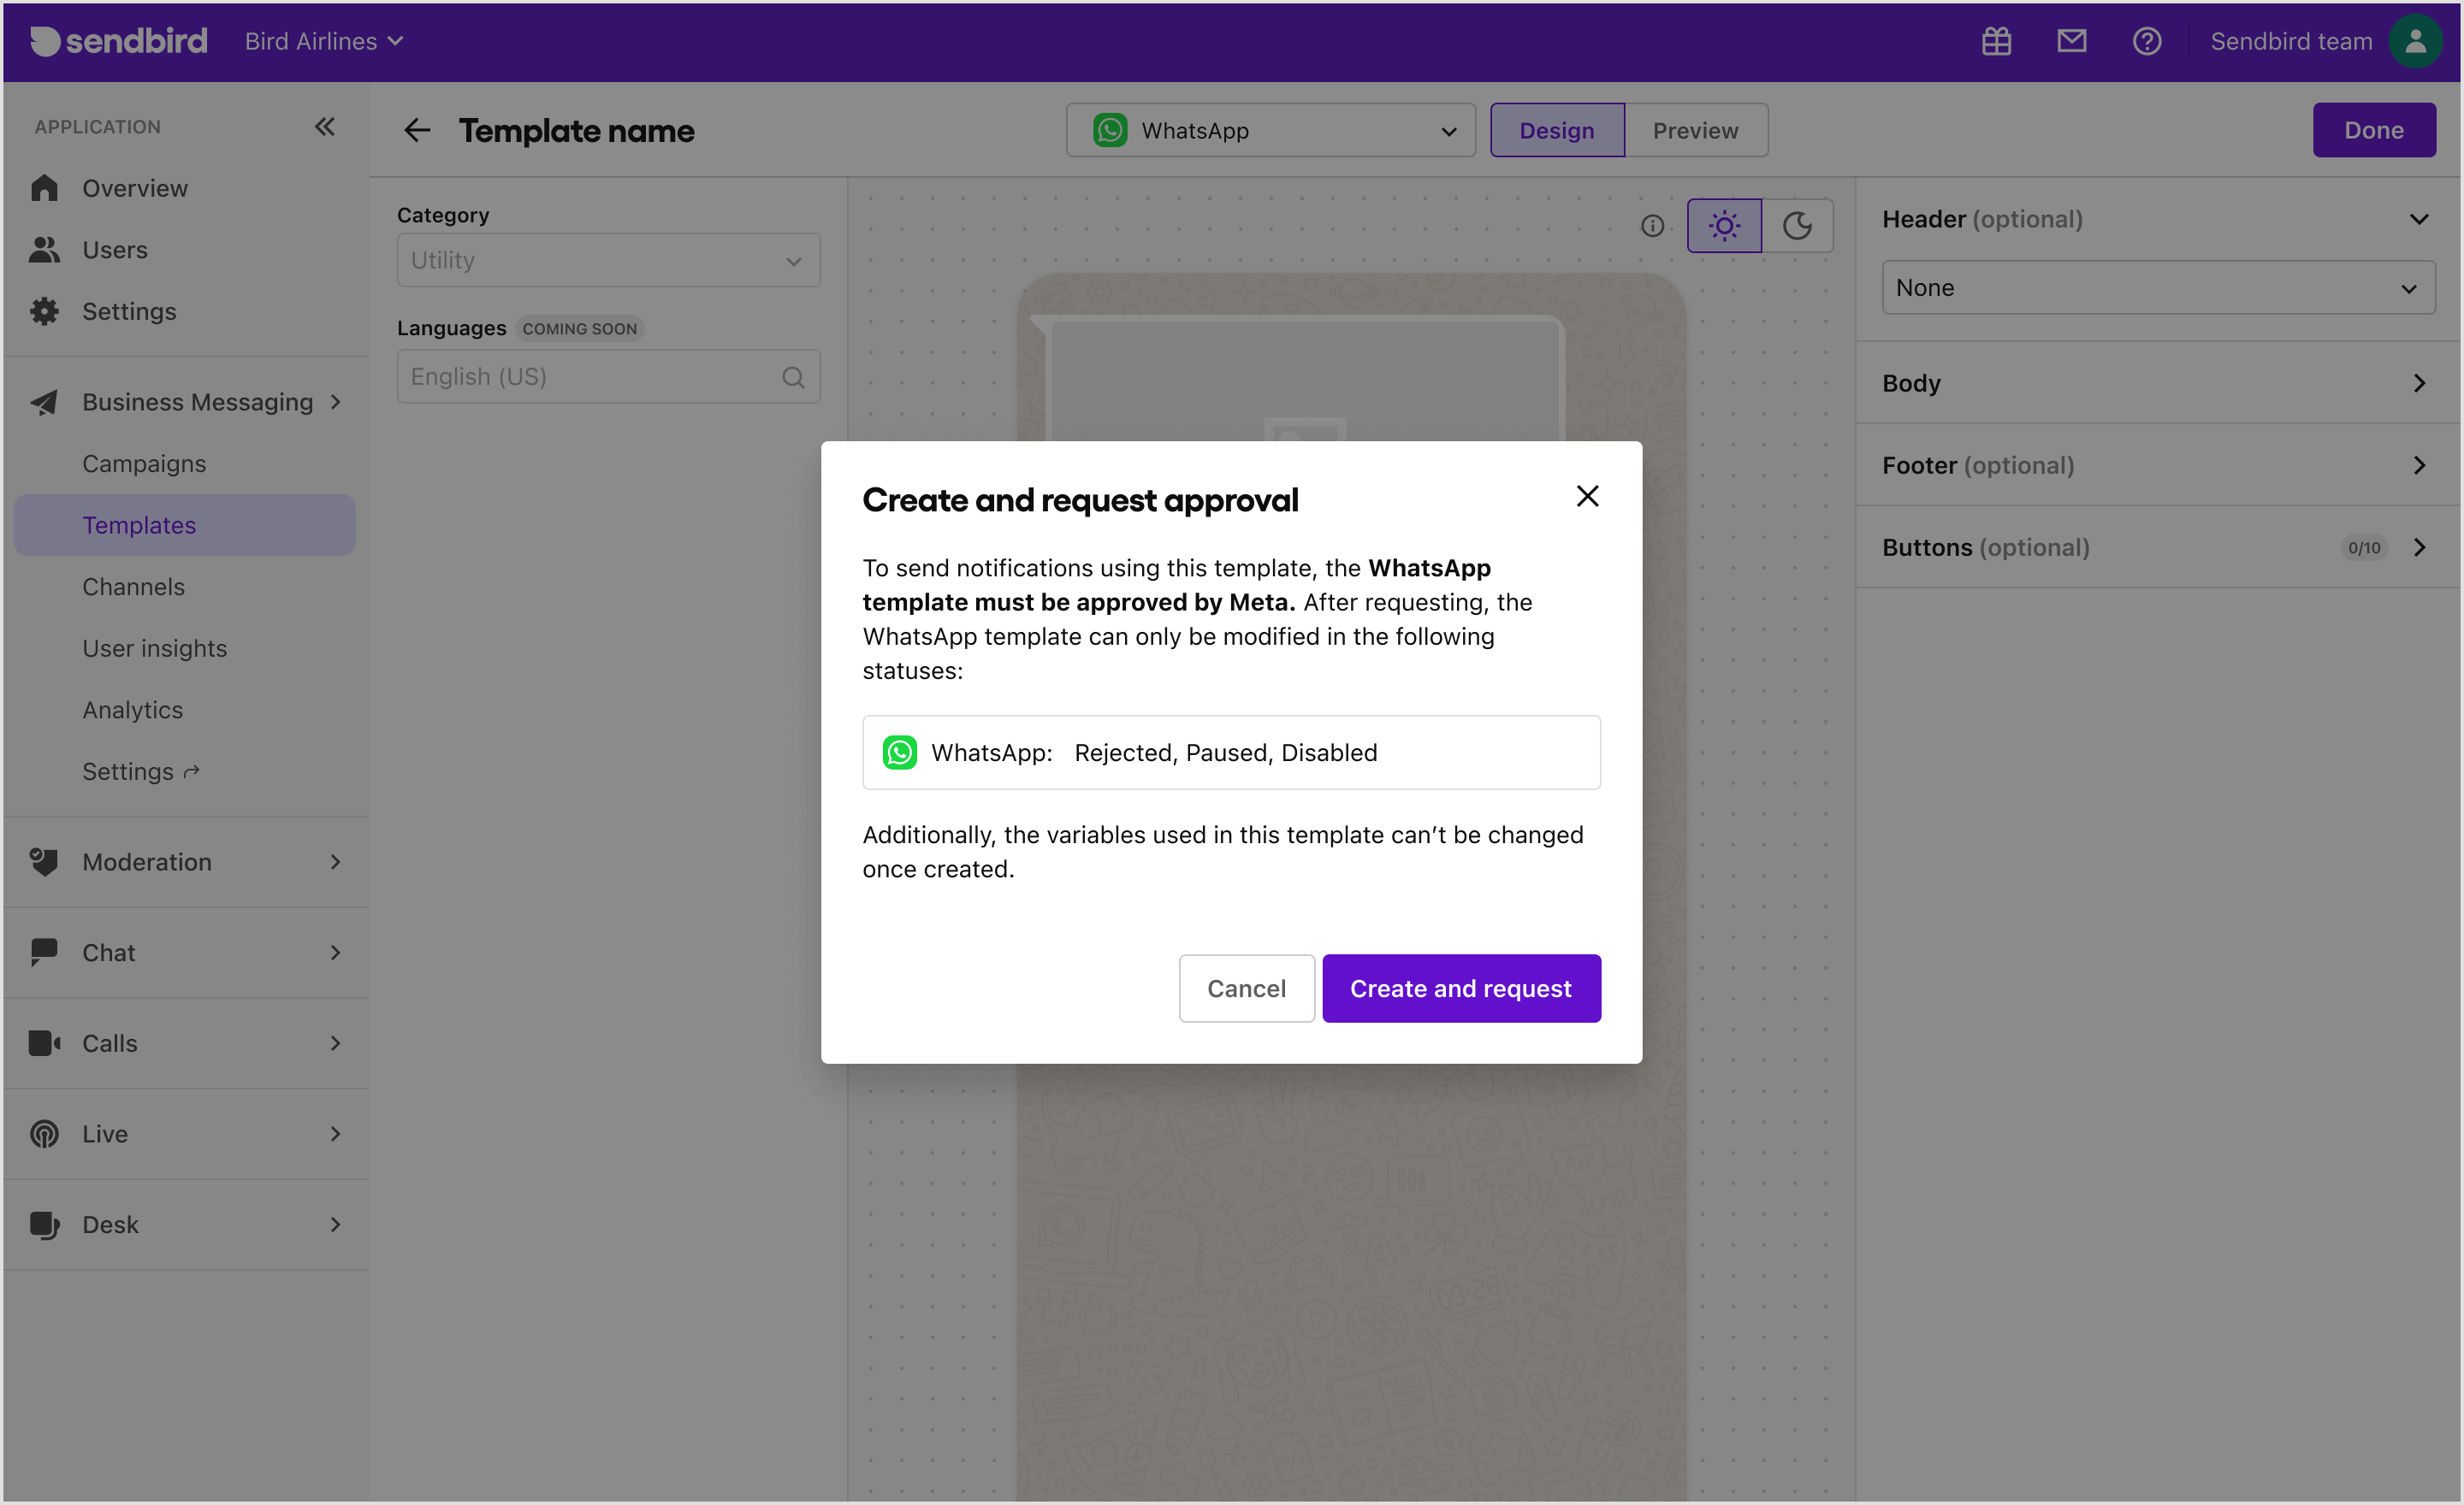Open Channels under Business Messaging
This screenshot has height=1505, width=2464.
tap(185, 587)
